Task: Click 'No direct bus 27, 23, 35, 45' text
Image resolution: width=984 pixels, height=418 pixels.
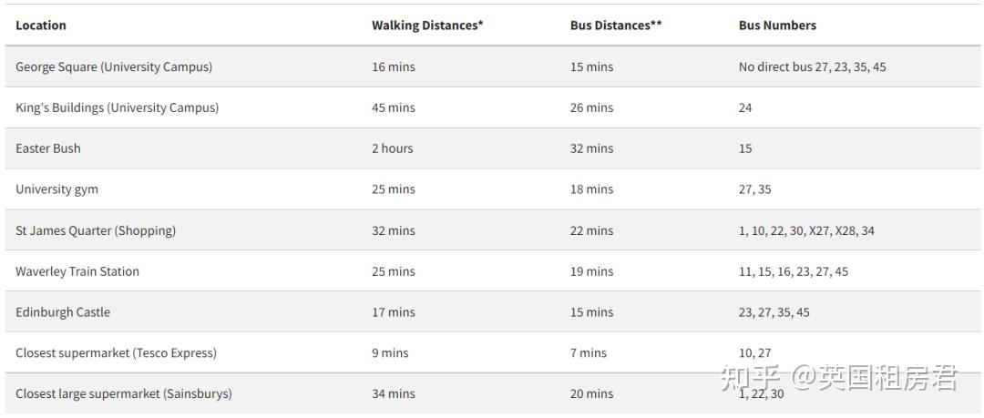Action: coord(812,66)
